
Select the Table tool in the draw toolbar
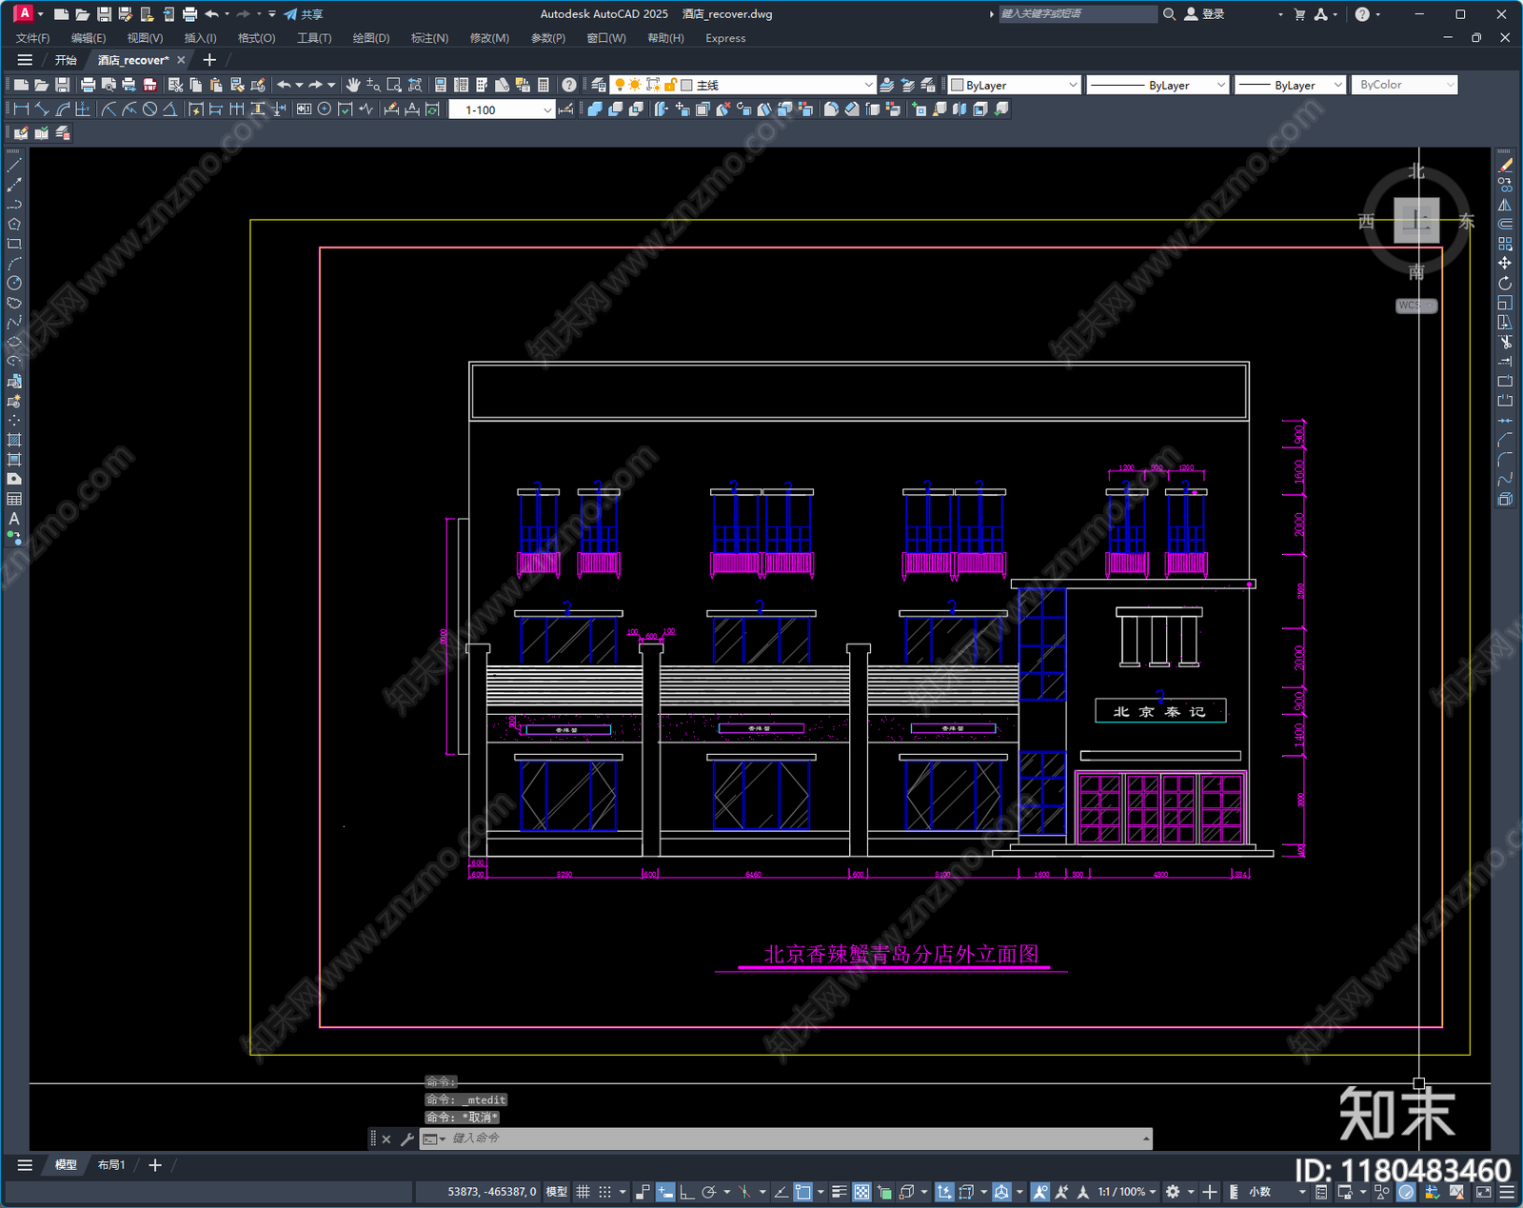[14, 499]
